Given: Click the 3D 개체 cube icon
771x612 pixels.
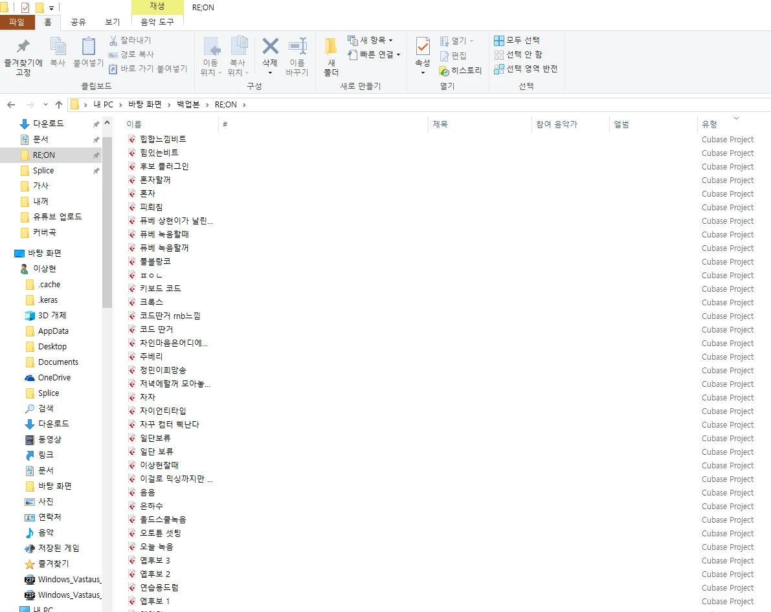Looking at the screenshot, I should 30,316.
